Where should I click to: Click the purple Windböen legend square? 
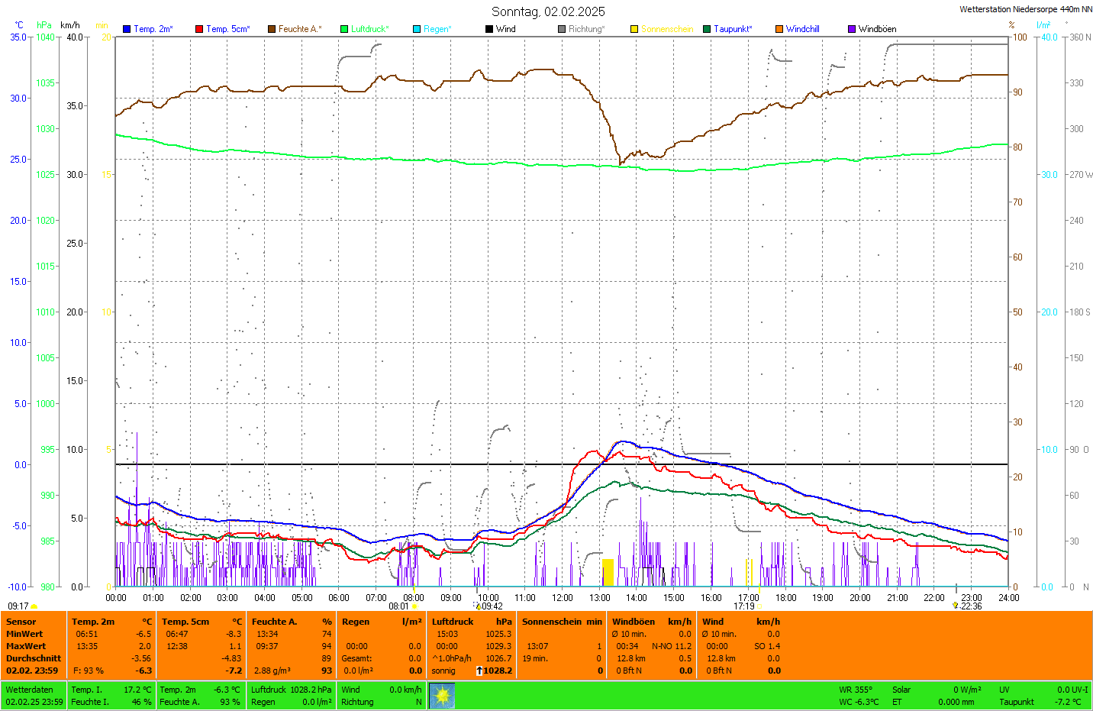pyautogui.click(x=852, y=29)
